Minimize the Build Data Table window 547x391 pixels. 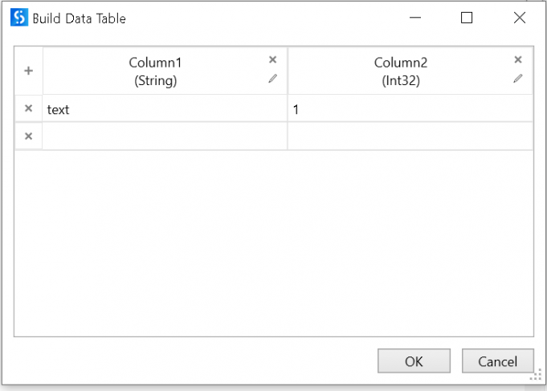tap(414, 18)
